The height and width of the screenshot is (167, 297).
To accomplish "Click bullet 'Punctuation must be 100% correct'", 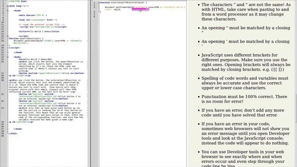I will coord(244,99).
